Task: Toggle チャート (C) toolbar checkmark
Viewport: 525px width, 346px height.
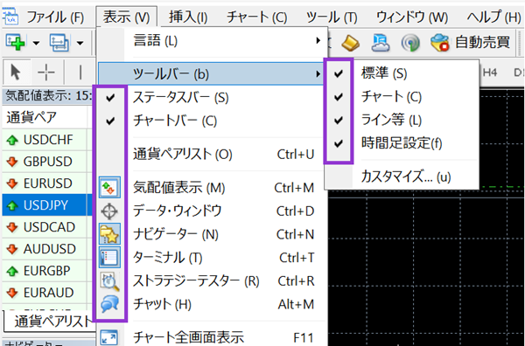Action: [339, 97]
